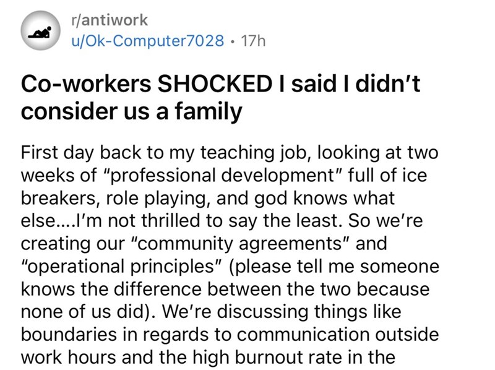Click the 17h post timestamp

[x=253, y=41]
